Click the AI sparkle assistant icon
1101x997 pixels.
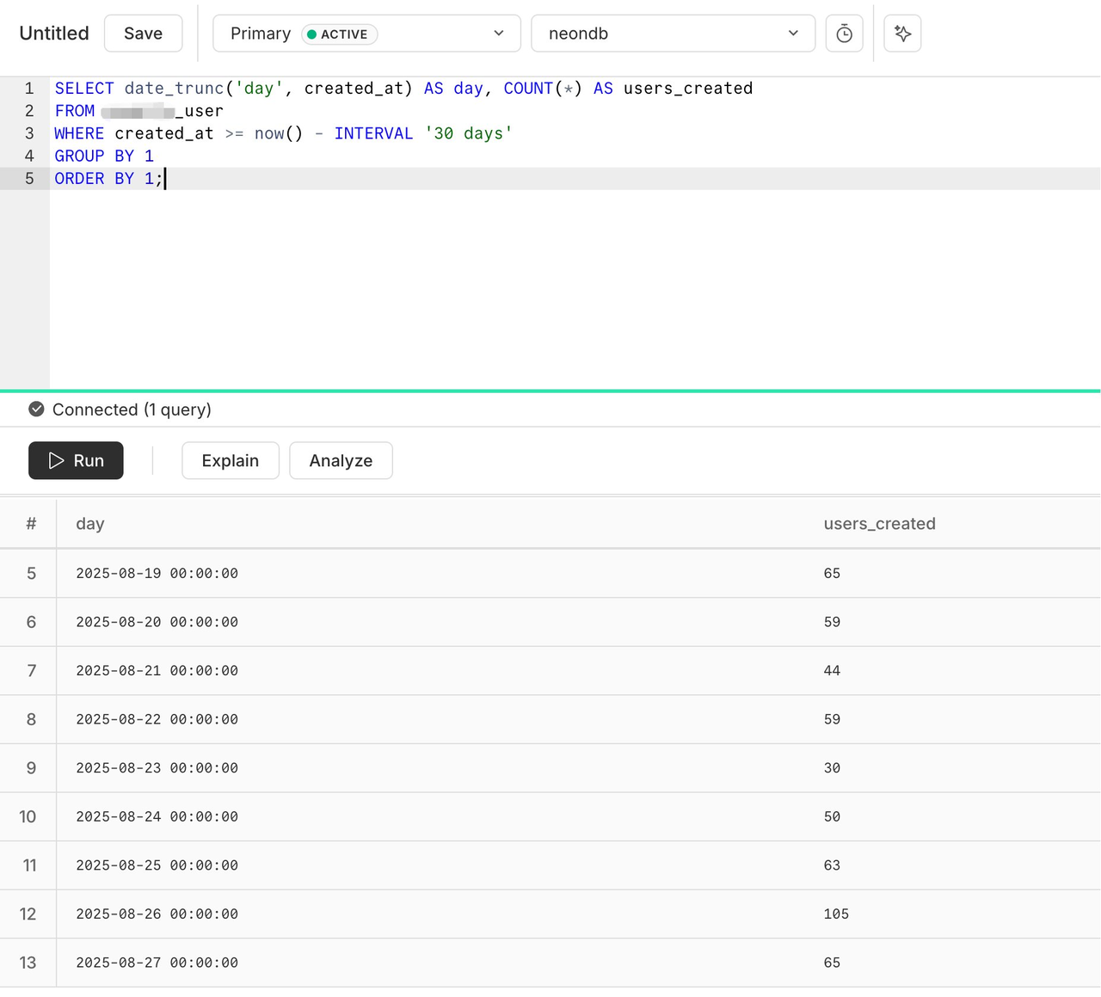click(x=902, y=34)
